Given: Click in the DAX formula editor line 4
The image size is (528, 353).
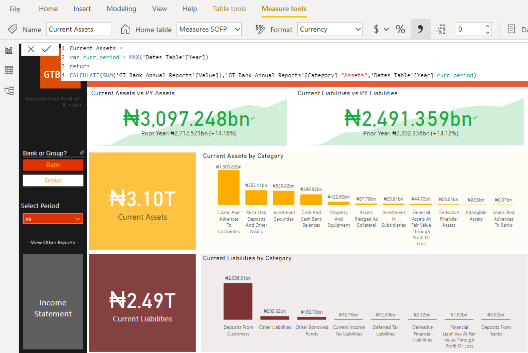Looking at the screenshot, I should pos(273,75).
